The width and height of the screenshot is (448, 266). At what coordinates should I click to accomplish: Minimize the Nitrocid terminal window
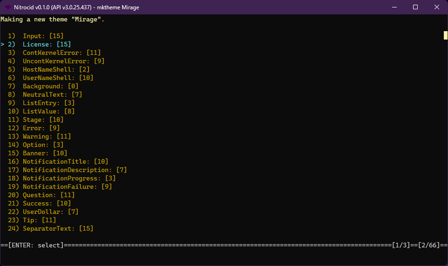tap(394, 7)
